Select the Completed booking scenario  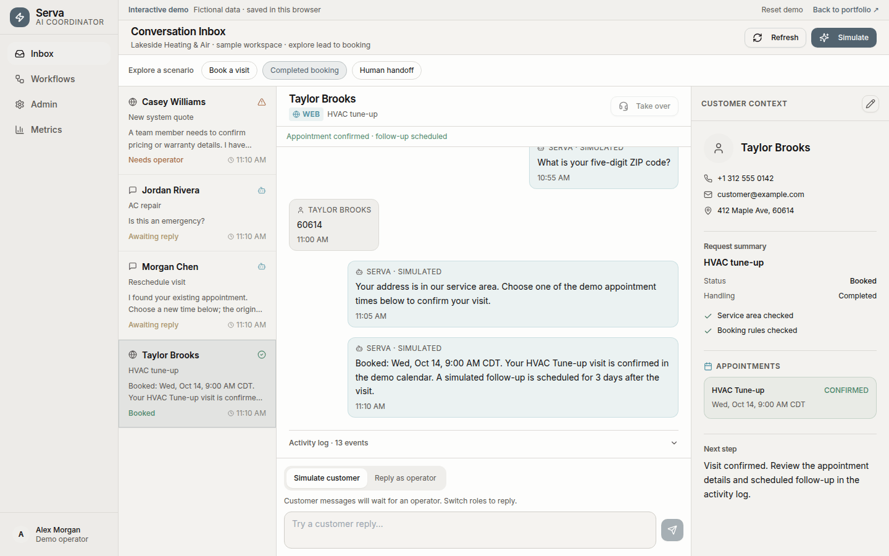click(304, 70)
